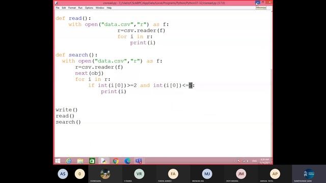Select the presenter tile with blue logo
Viewport: 326px width, 183px height.
tap(309, 174)
